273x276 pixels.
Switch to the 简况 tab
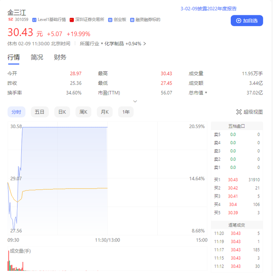point(37,58)
